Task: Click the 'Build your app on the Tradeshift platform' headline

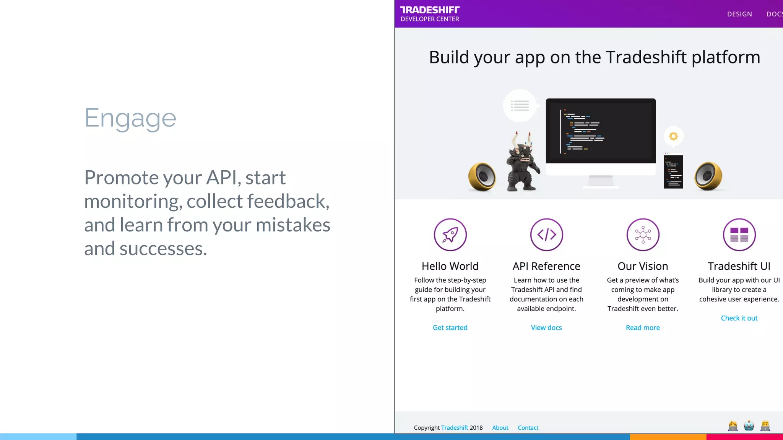Action: coord(595,58)
